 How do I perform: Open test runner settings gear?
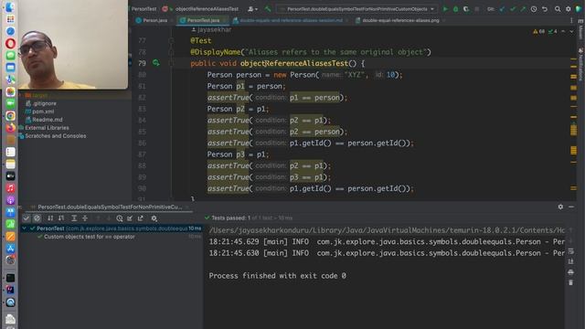click(x=154, y=218)
